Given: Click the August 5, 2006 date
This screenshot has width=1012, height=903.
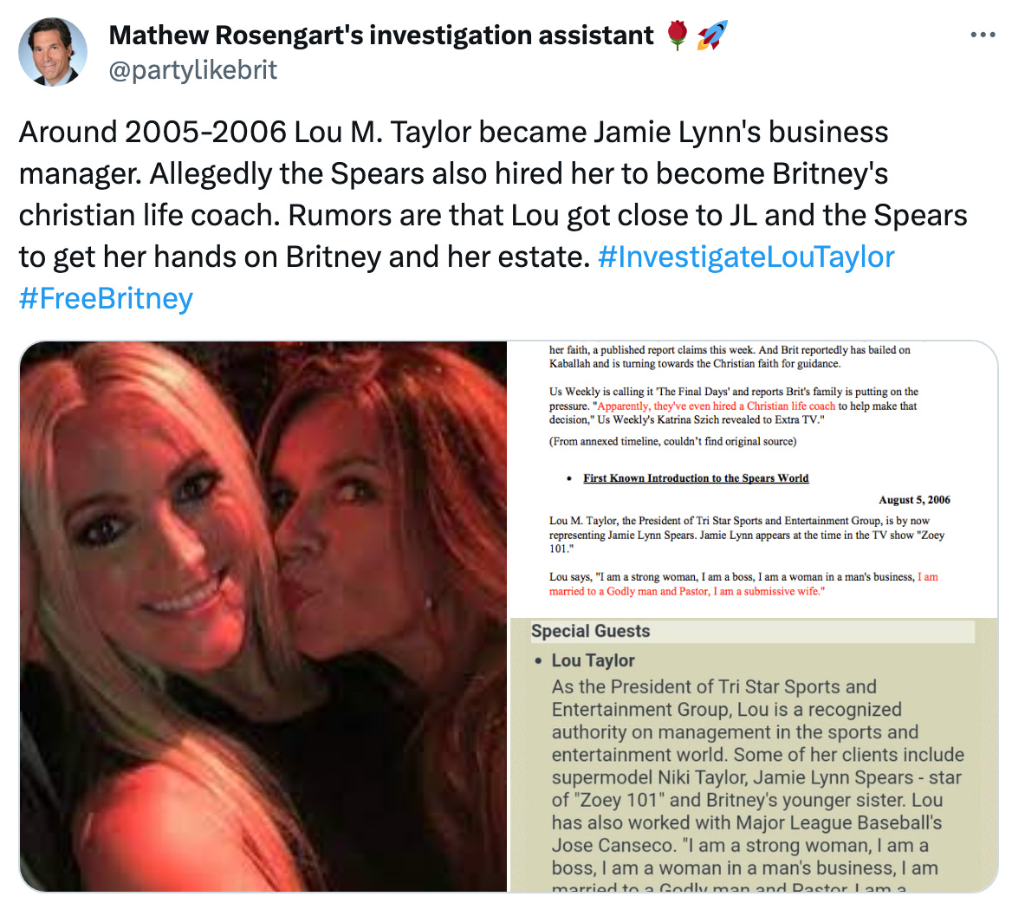Looking at the screenshot, I should coord(914,499).
